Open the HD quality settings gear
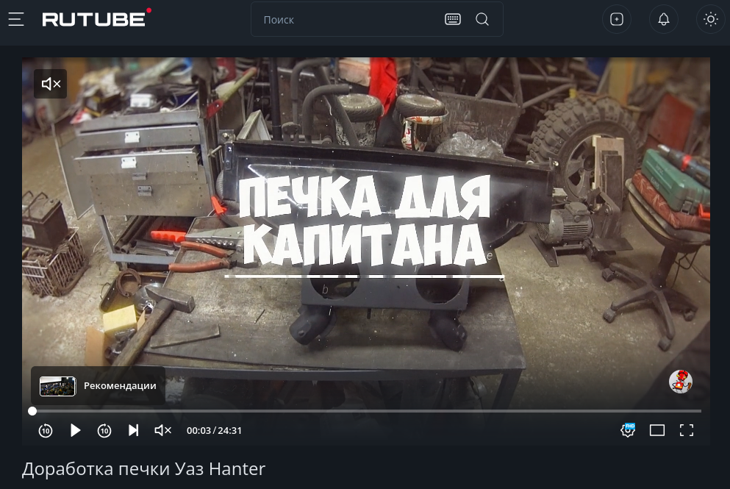This screenshot has height=489, width=730. tap(628, 430)
